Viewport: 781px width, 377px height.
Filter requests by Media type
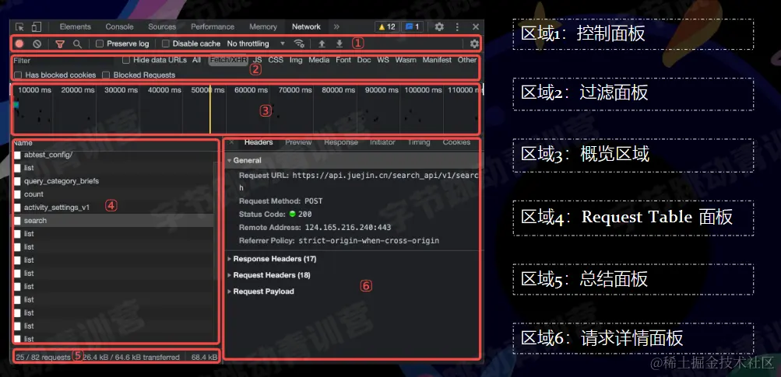(x=318, y=60)
